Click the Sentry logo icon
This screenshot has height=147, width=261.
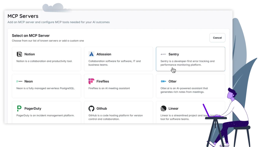click(163, 54)
